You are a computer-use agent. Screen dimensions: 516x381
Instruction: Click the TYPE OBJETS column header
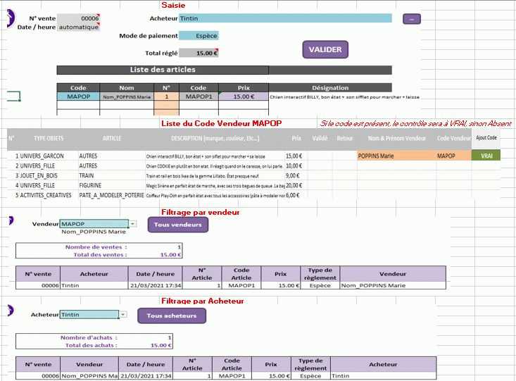49,138
